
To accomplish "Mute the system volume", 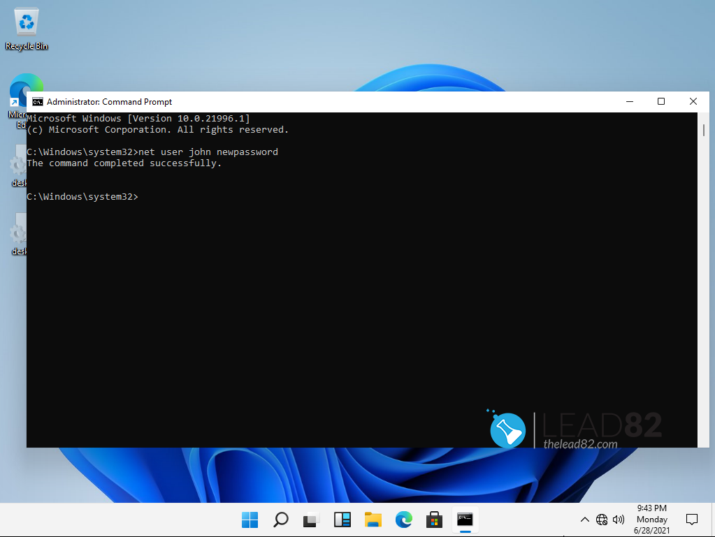I will click(x=619, y=520).
